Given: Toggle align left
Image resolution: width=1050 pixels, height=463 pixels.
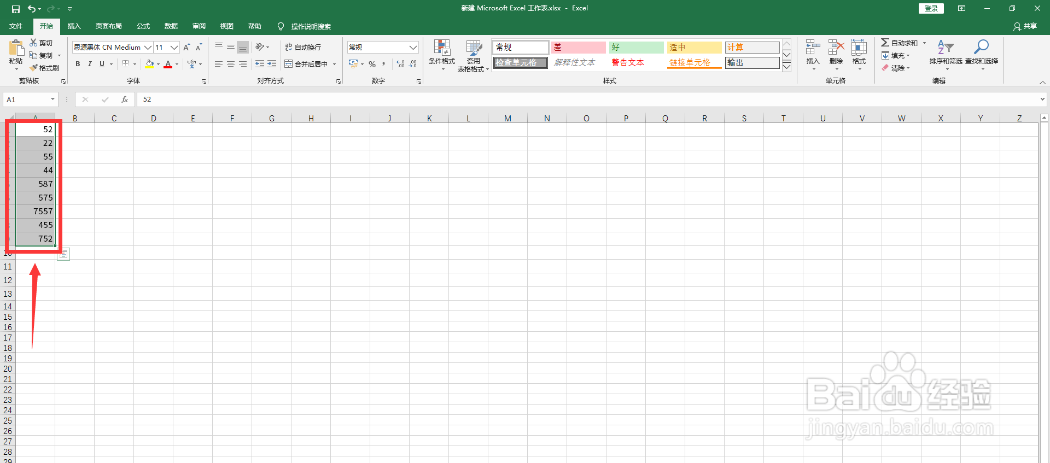Looking at the screenshot, I should click(219, 64).
